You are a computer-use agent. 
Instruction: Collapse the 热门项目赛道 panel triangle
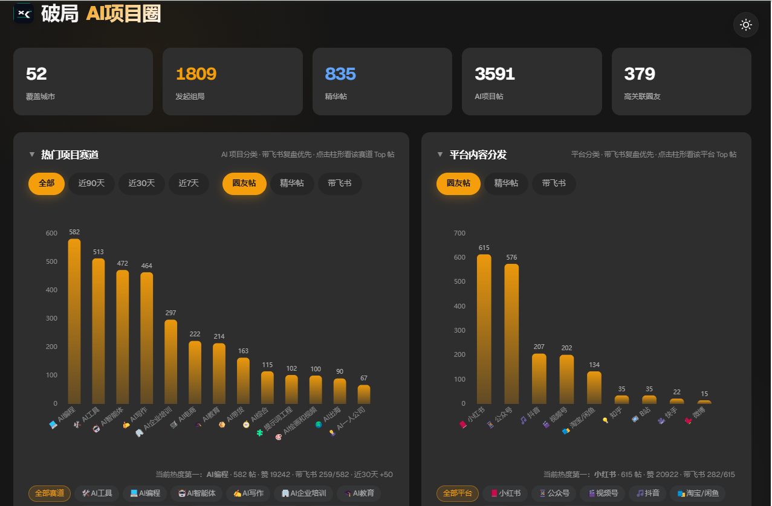(32, 155)
